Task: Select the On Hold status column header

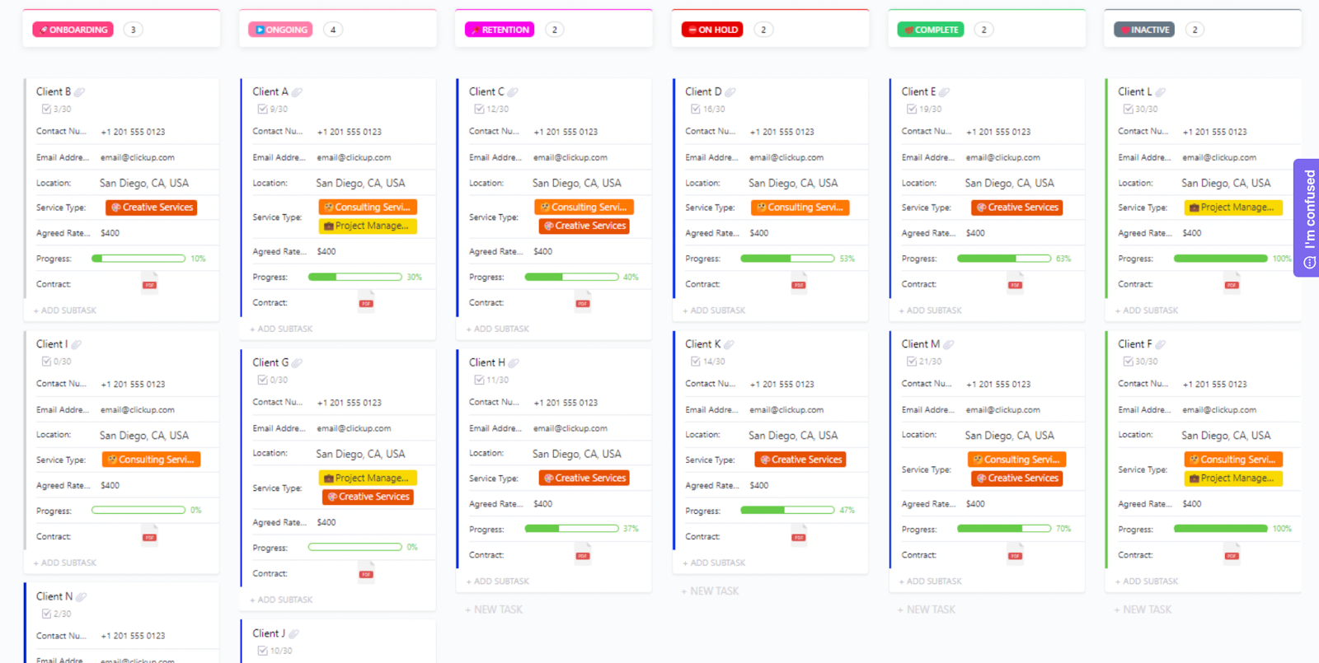Action: click(712, 30)
